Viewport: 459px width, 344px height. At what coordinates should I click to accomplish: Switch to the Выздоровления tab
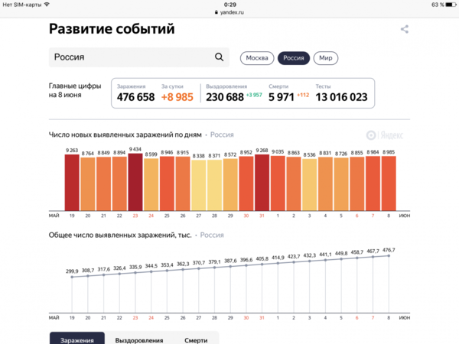click(x=139, y=339)
